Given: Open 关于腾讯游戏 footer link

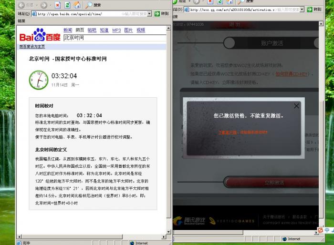Looking at the screenshot, I should (274, 217).
